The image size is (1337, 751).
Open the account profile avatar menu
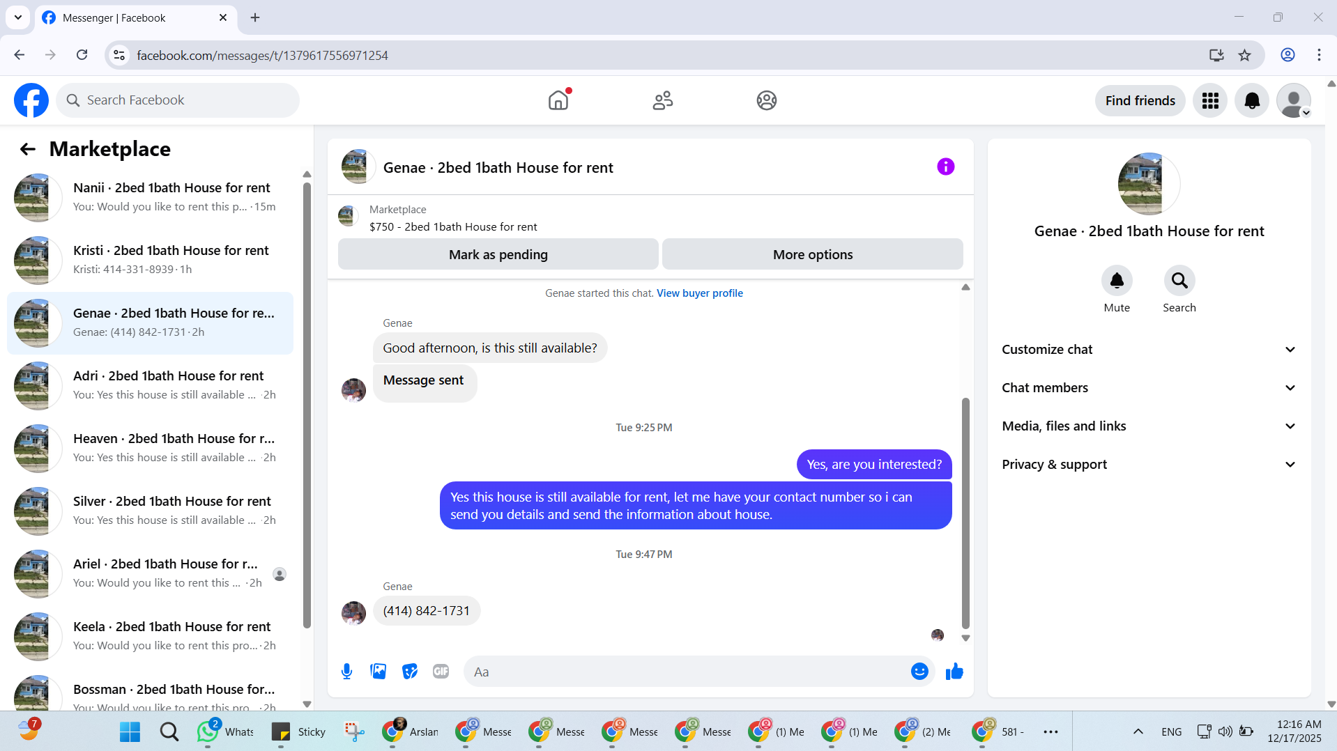tap(1294, 100)
